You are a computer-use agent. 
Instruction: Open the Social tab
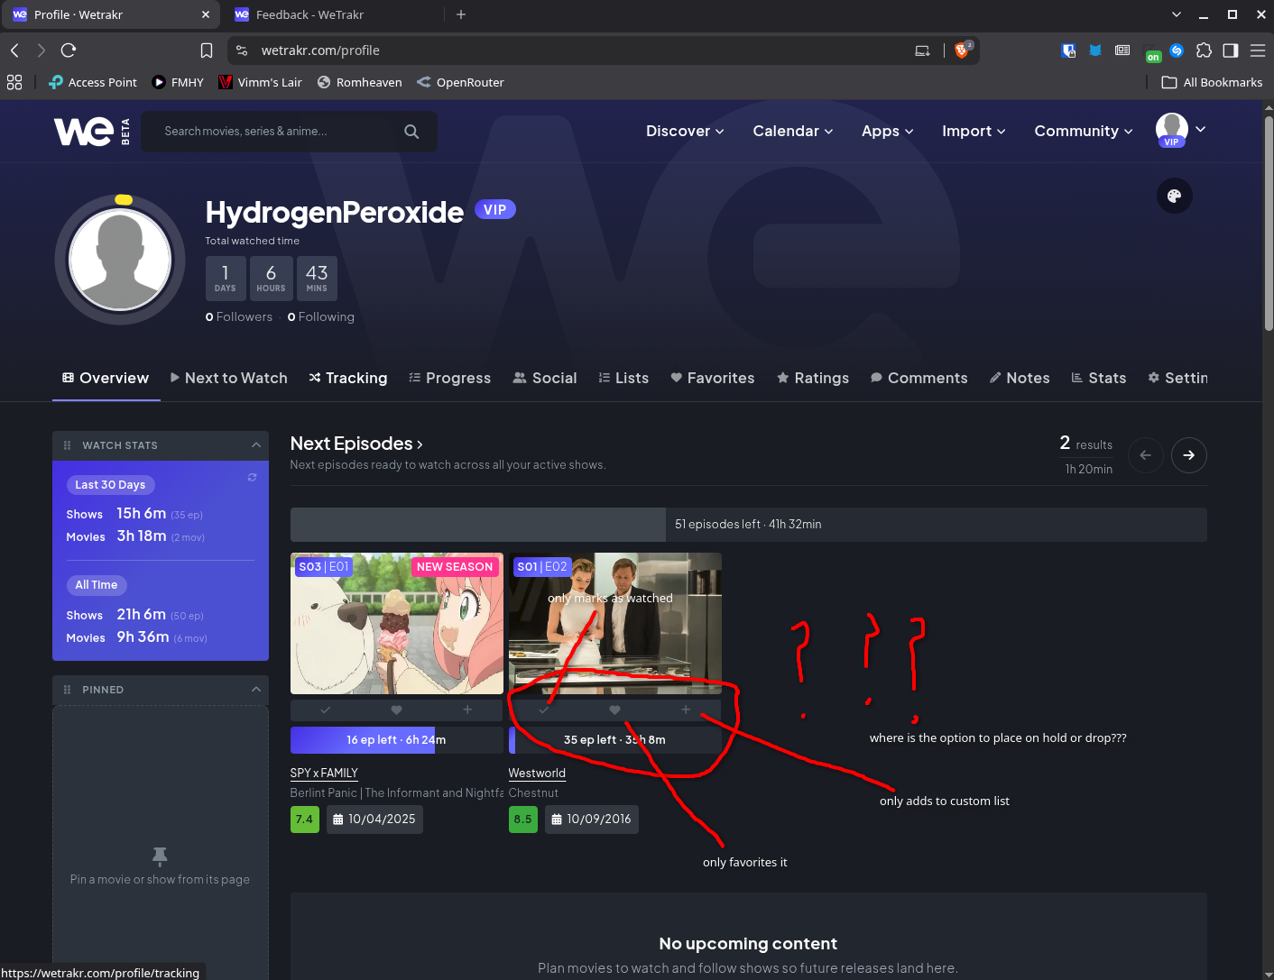(x=545, y=378)
